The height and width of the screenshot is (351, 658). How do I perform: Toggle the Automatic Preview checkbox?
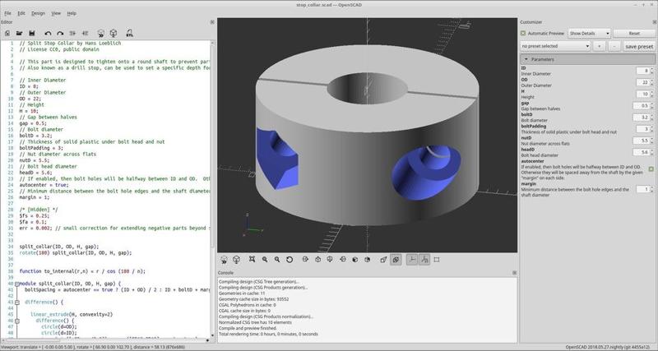point(523,33)
